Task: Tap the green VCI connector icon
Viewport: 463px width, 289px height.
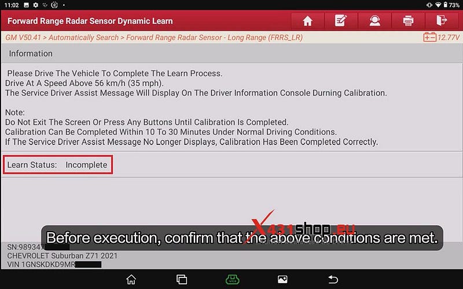Action: point(233,279)
